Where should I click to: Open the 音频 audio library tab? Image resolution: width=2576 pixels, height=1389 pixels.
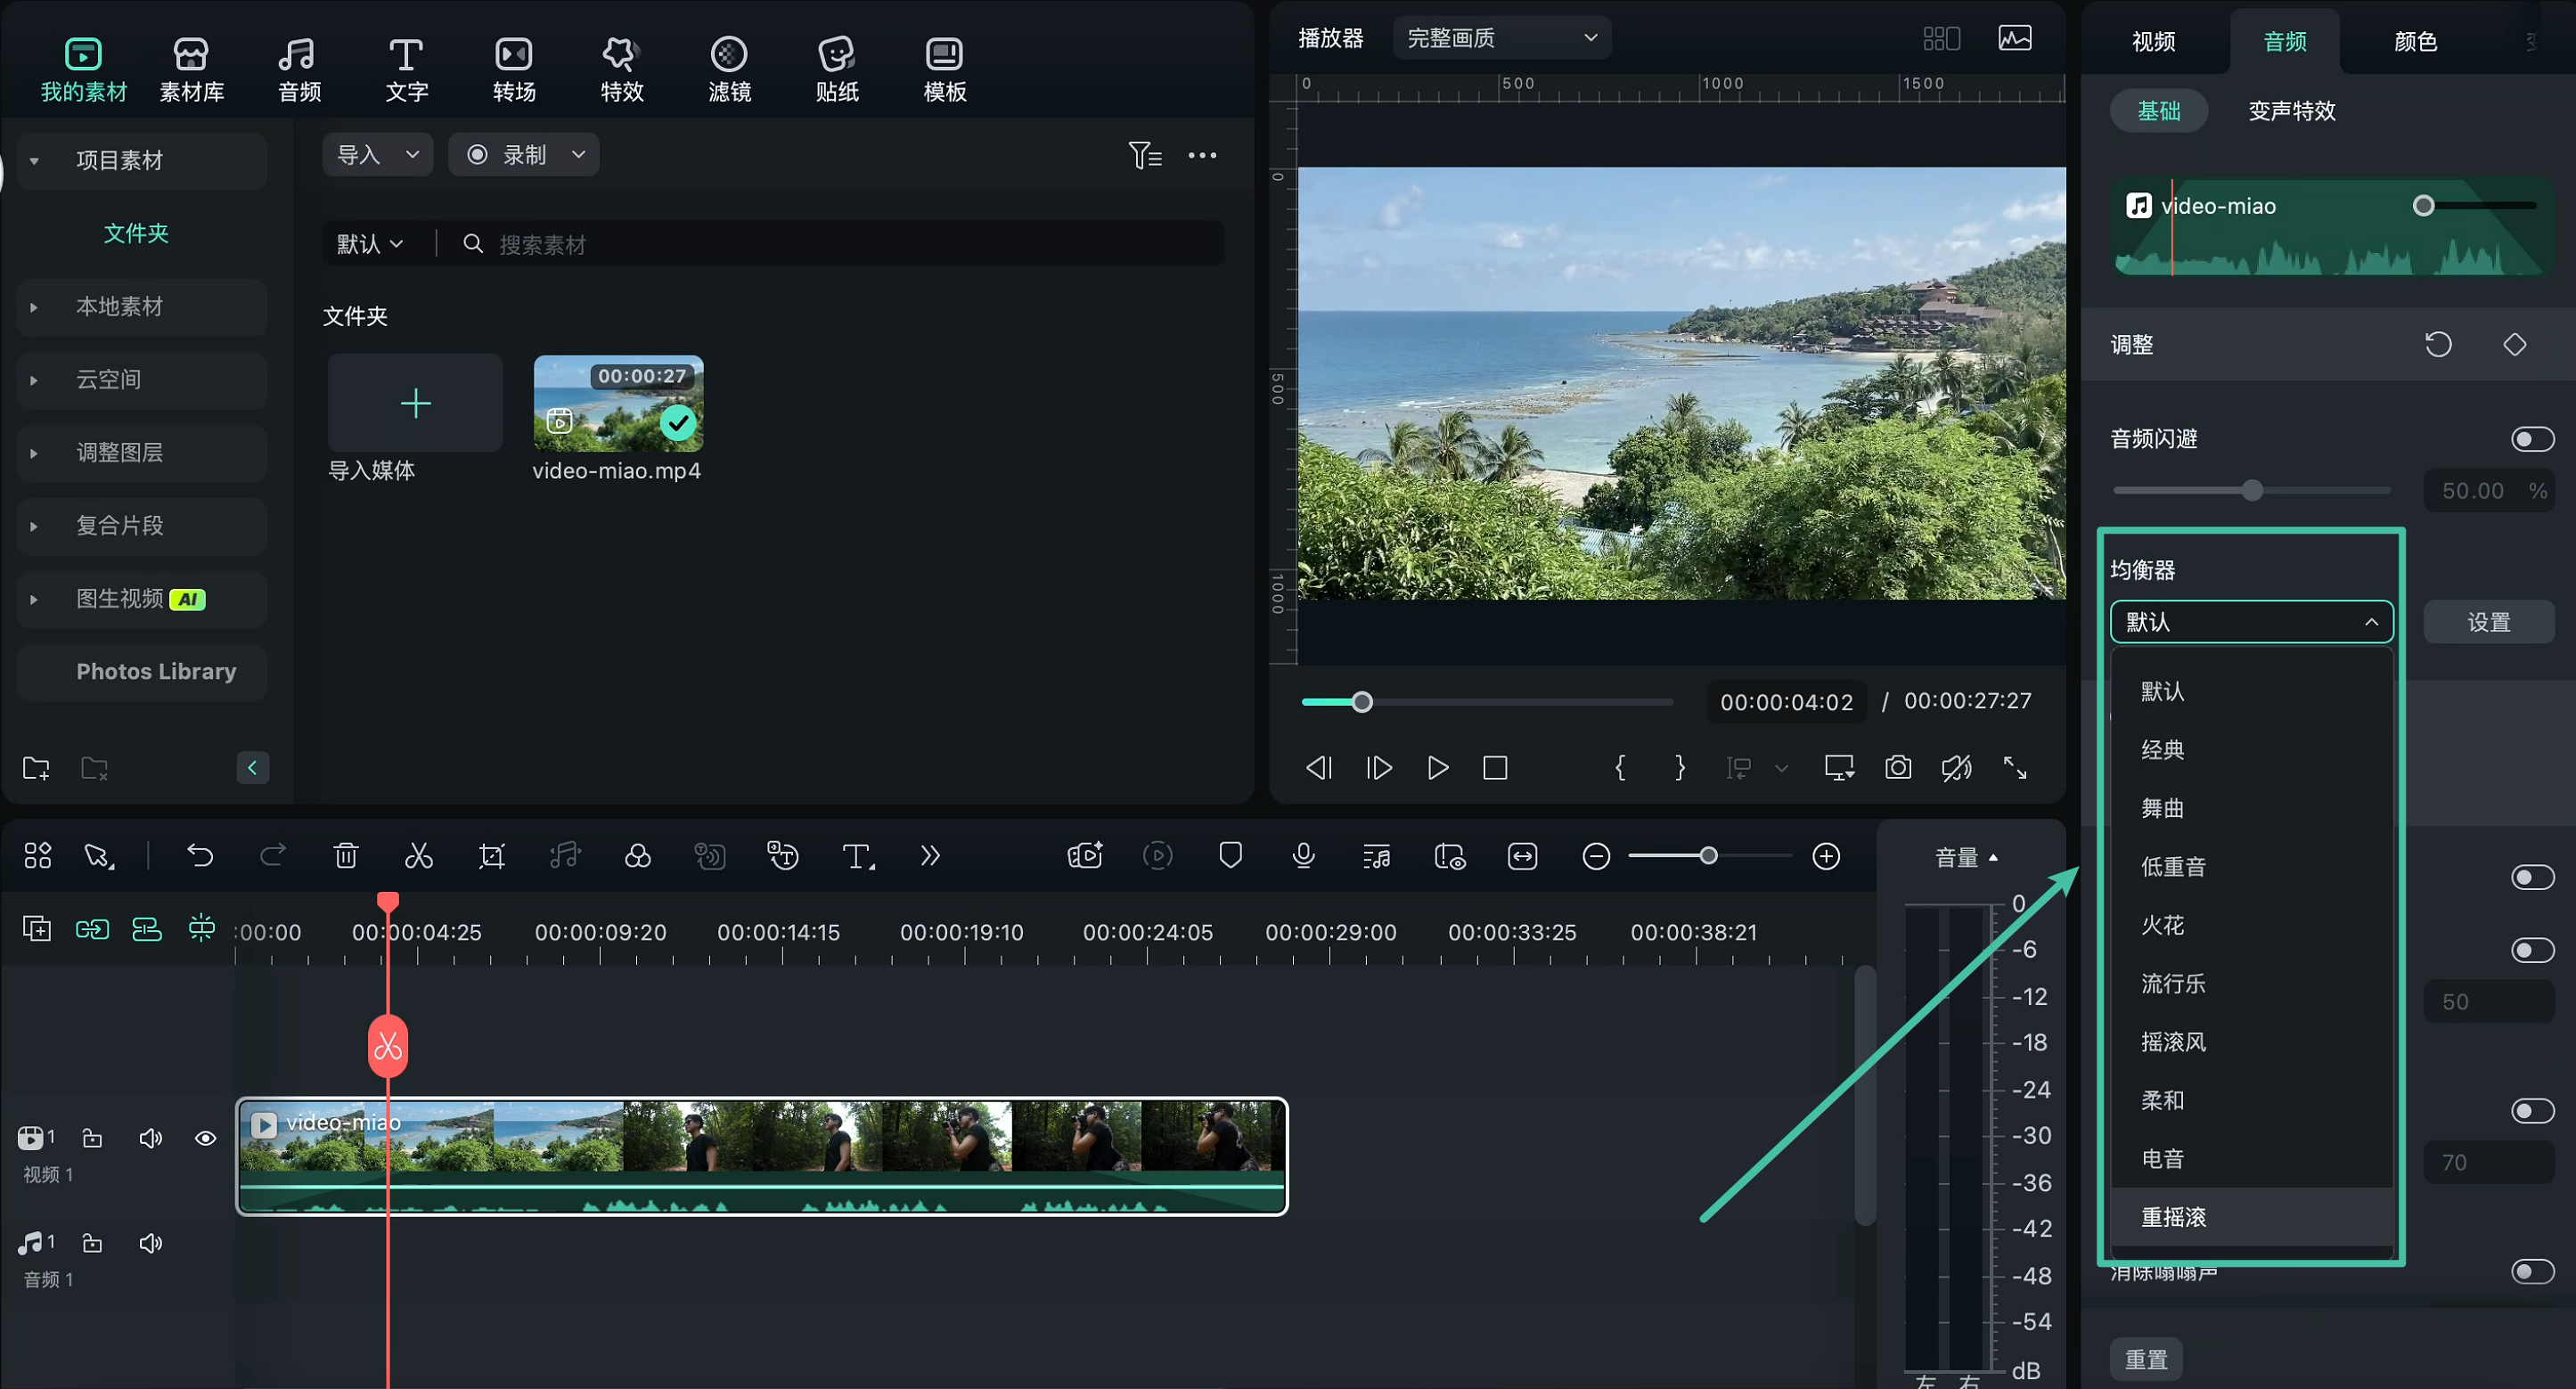pyautogui.click(x=299, y=70)
